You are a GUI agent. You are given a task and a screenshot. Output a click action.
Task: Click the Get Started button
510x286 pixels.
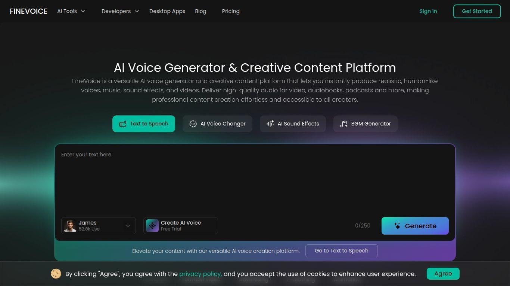coord(477,11)
